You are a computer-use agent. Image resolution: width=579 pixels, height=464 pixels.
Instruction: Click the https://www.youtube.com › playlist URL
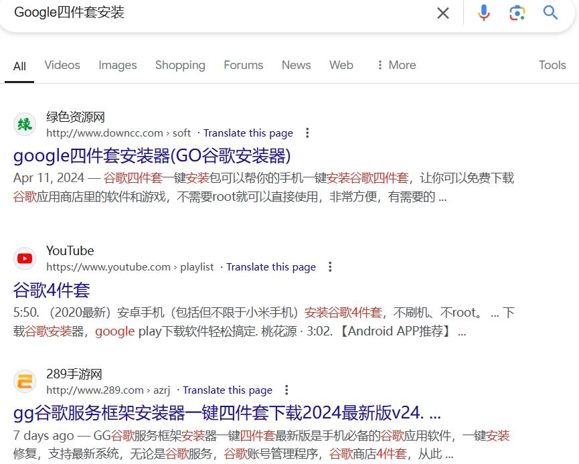130,267
